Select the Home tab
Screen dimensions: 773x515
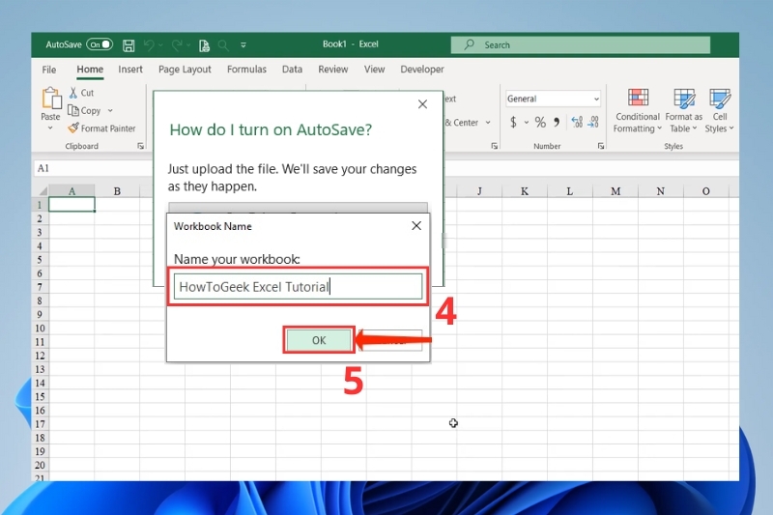(x=90, y=70)
